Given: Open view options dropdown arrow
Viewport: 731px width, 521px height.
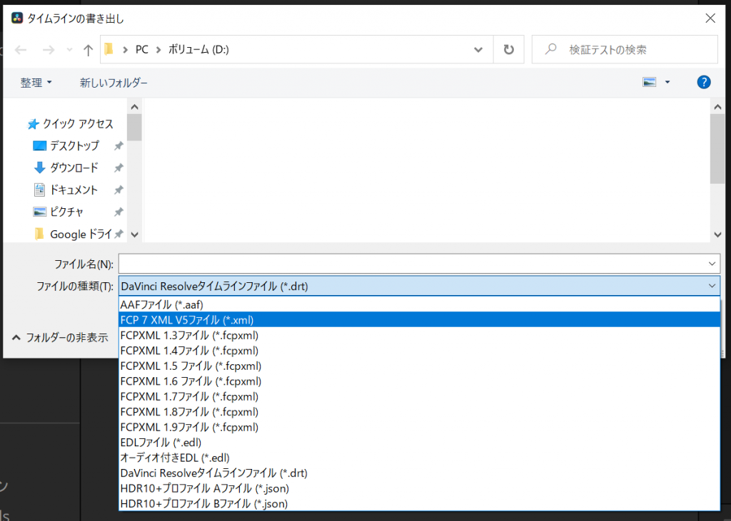Looking at the screenshot, I should (667, 82).
